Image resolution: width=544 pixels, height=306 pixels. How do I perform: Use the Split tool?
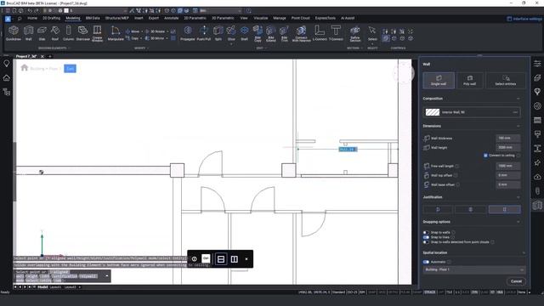point(218,33)
